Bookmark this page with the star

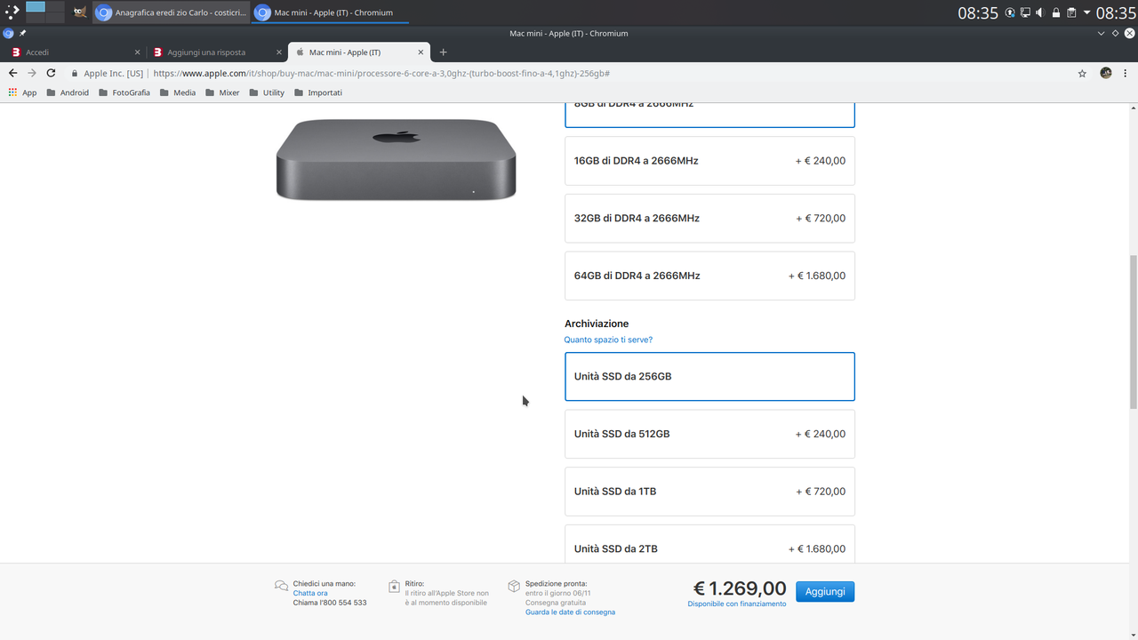pos(1082,74)
